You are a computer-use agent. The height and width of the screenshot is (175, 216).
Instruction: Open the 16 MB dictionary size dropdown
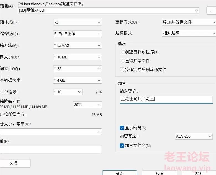click(x=78, y=57)
